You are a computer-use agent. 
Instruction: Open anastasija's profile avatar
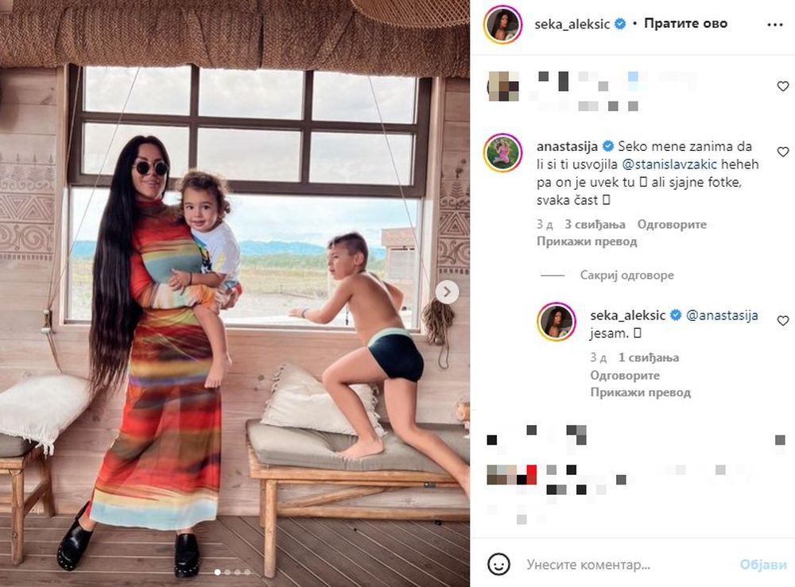coord(502,153)
